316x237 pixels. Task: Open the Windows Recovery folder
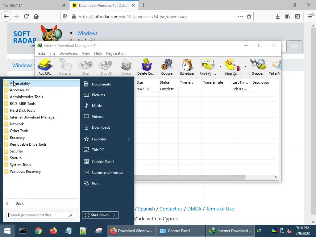[41, 172]
